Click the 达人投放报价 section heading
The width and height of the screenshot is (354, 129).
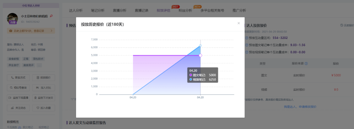256,26
